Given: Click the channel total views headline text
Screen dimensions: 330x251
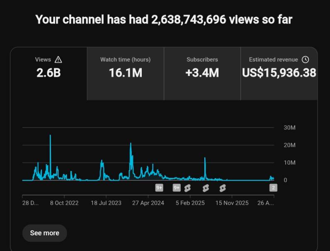Looking at the screenshot, I should pos(164,19).
